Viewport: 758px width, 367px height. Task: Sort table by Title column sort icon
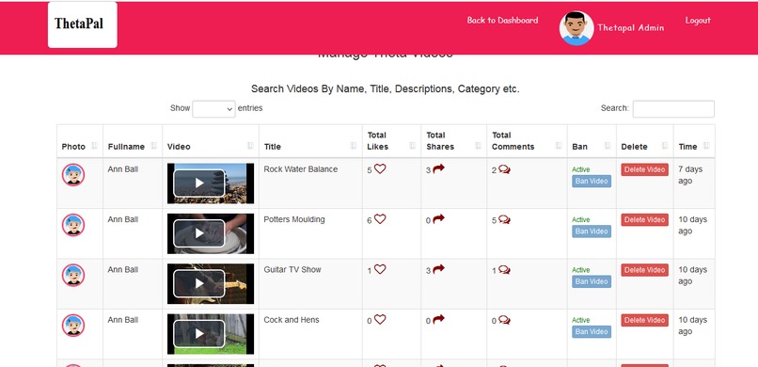click(354, 146)
